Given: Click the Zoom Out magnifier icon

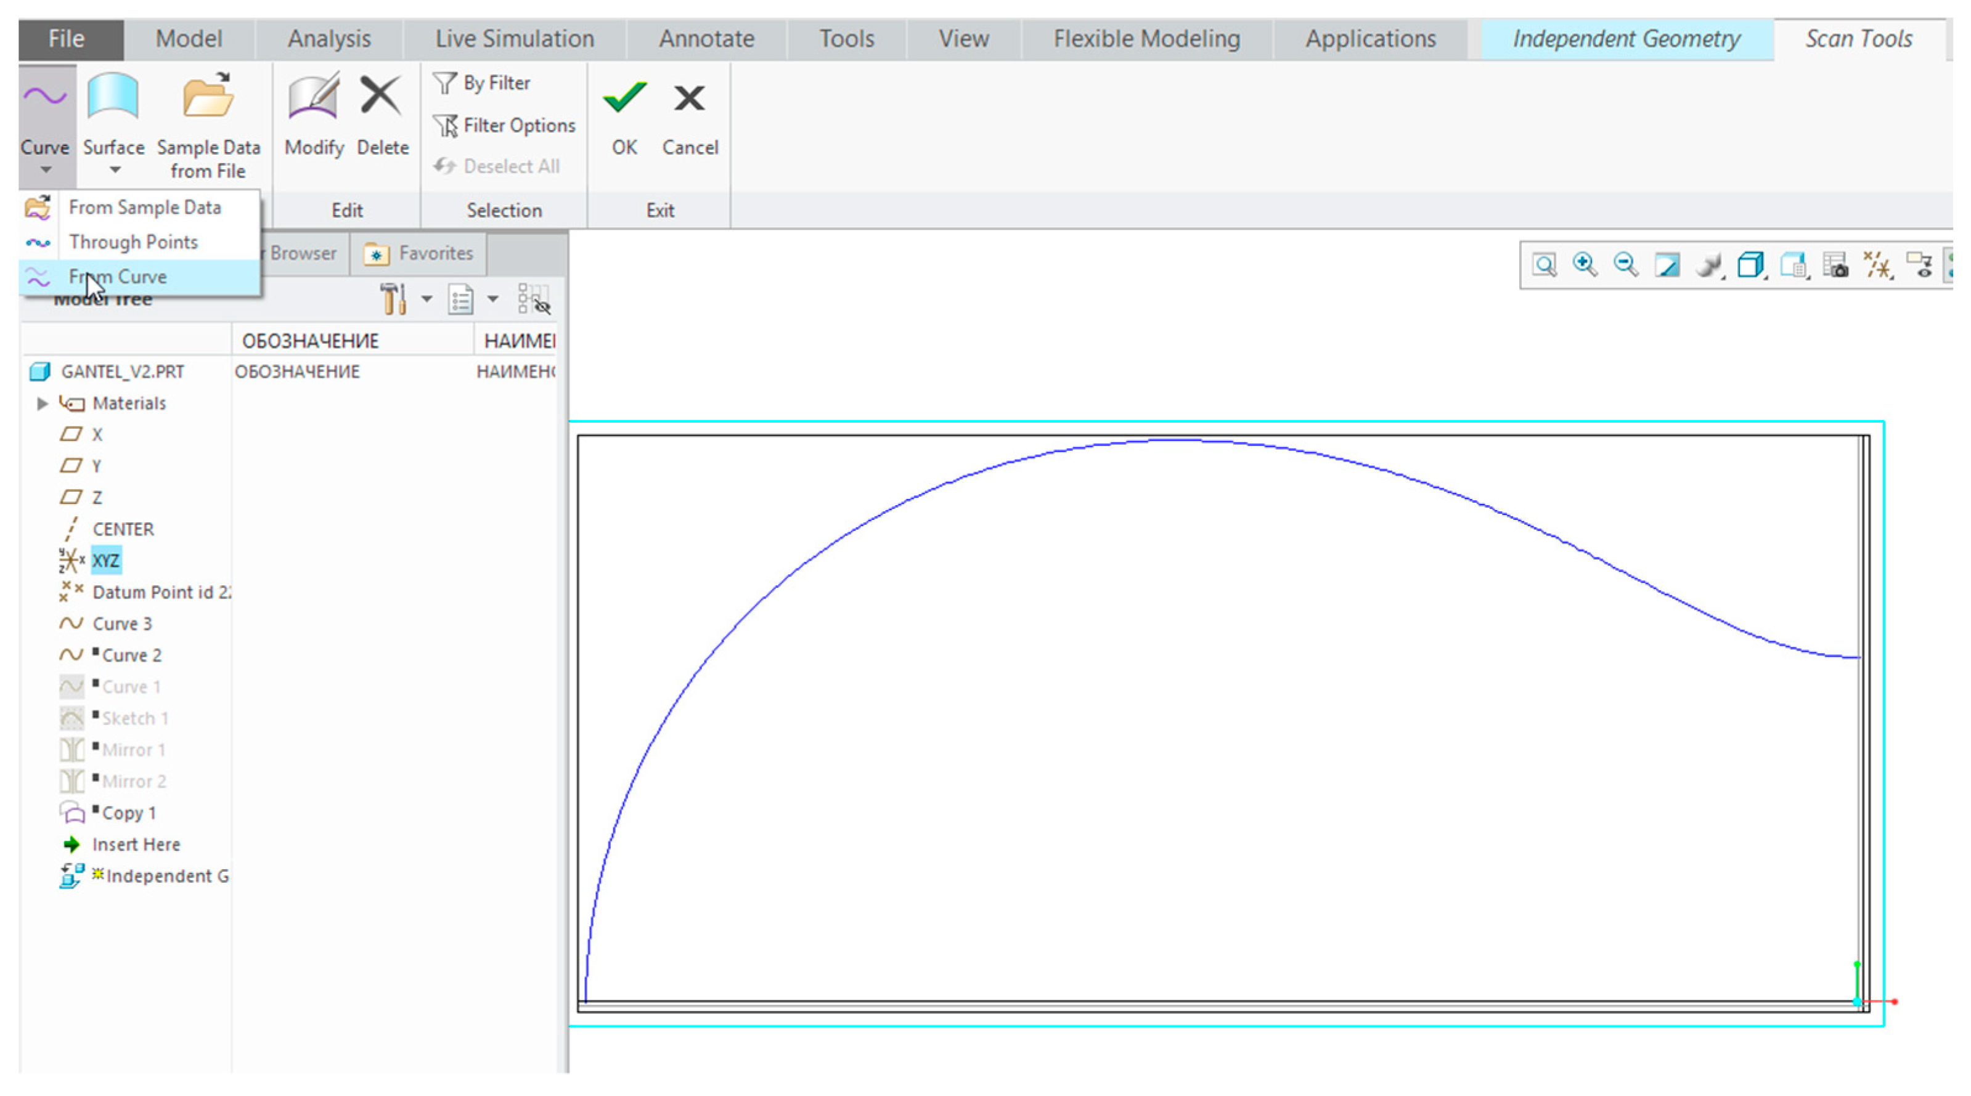Looking at the screenshot, I should 1625,266.
